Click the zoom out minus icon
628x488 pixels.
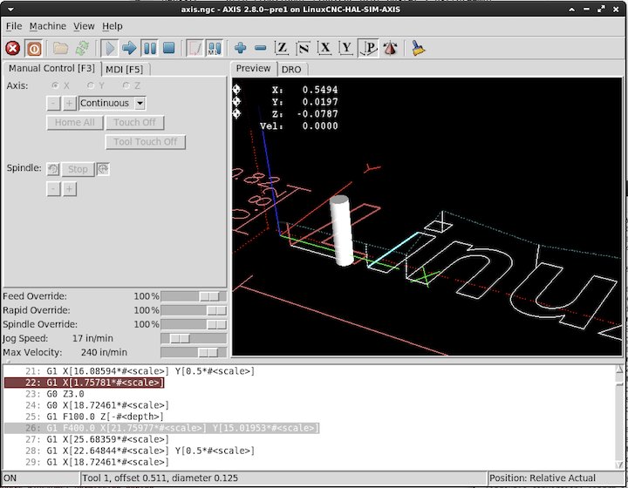260,49
